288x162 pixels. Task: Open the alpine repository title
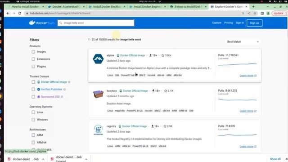[x=110, y=55]
